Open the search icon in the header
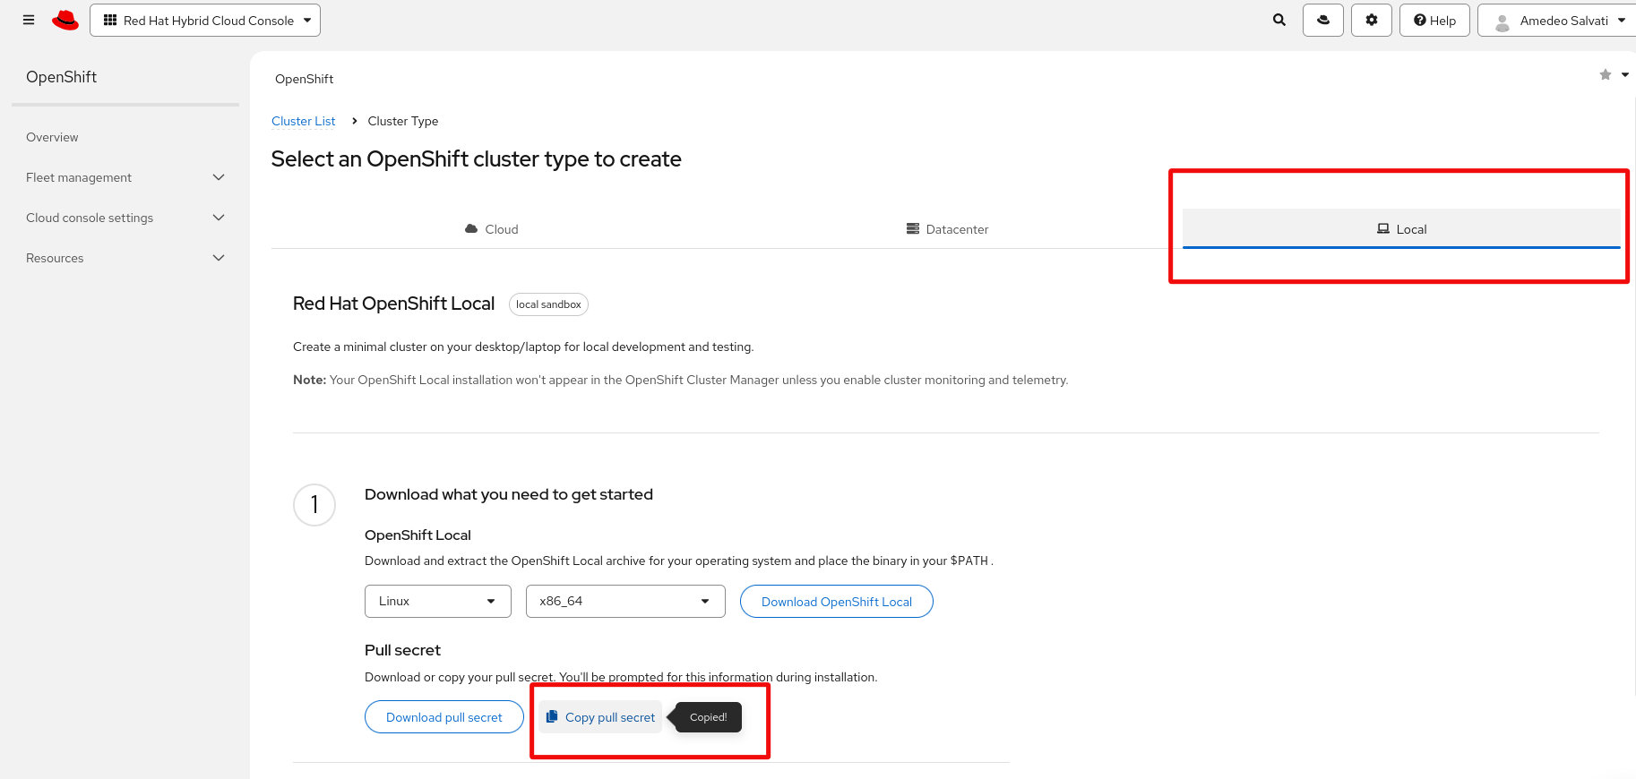The image size is (1636, 779). coord(1279,20)
